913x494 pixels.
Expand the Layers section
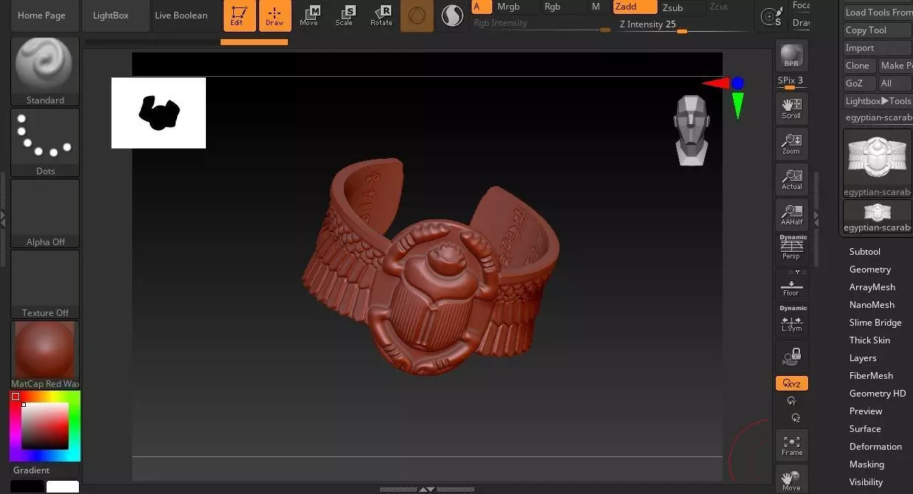[863, 358]
